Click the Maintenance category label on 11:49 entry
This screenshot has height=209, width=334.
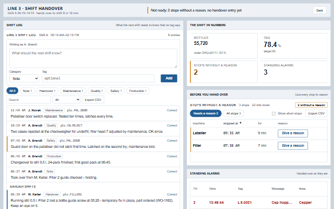click(x=54, y=110)
